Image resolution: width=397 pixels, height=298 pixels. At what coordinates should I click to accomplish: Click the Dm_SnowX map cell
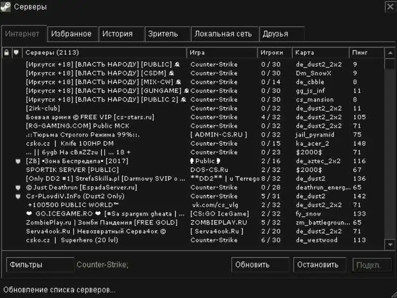point(314,73)
